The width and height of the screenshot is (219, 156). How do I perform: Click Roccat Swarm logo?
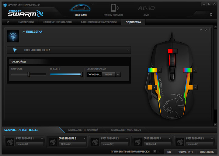[x=26, y=13]
